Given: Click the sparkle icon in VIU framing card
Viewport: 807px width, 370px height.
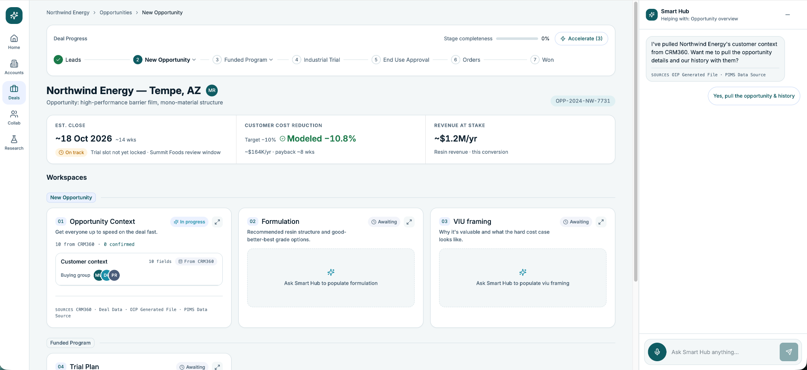Looking at the screenshot, I should [522, 272].
